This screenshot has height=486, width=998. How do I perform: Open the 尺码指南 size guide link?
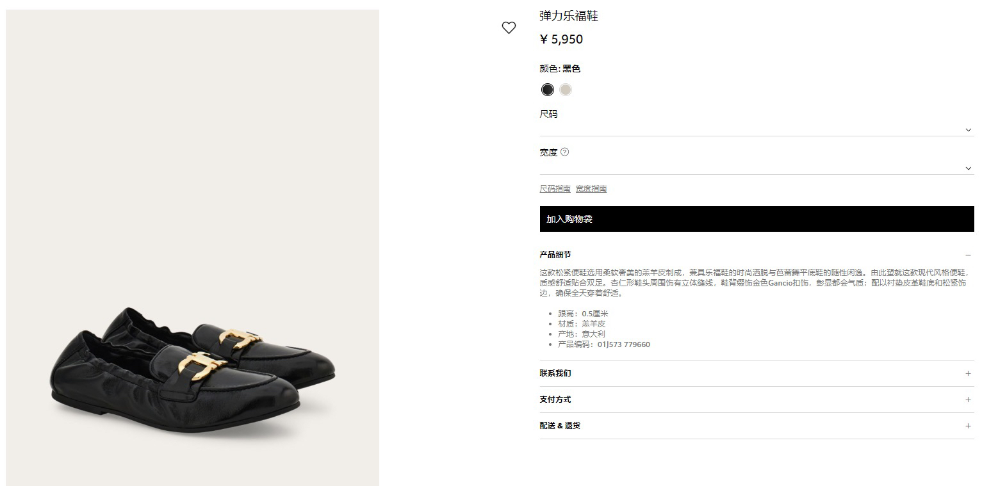pos(555,189)
